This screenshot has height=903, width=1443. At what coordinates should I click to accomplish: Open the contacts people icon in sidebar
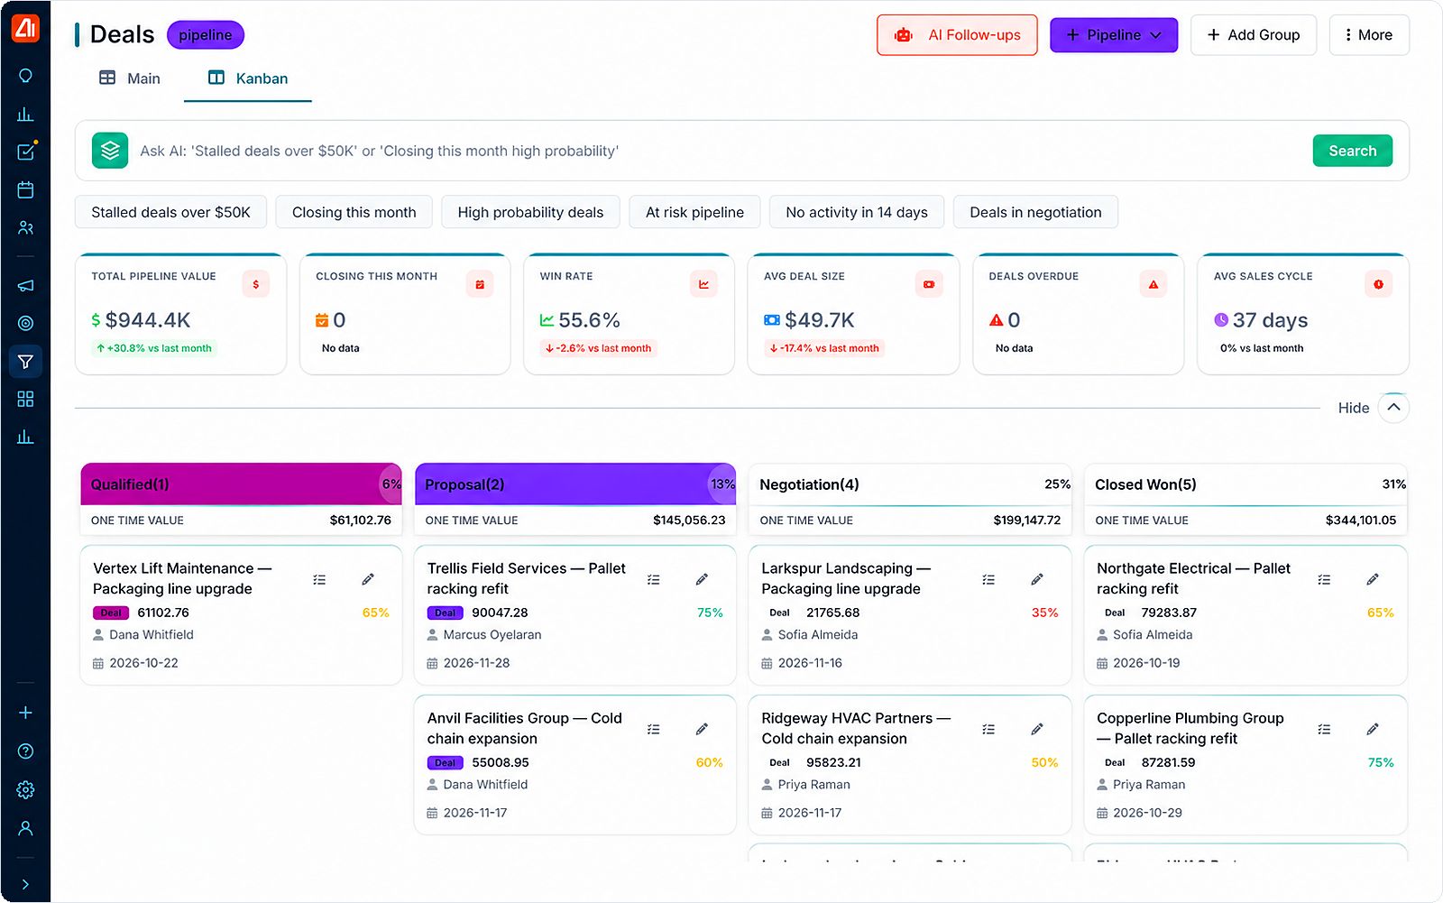pyautogui.click(x=25, y=228)
